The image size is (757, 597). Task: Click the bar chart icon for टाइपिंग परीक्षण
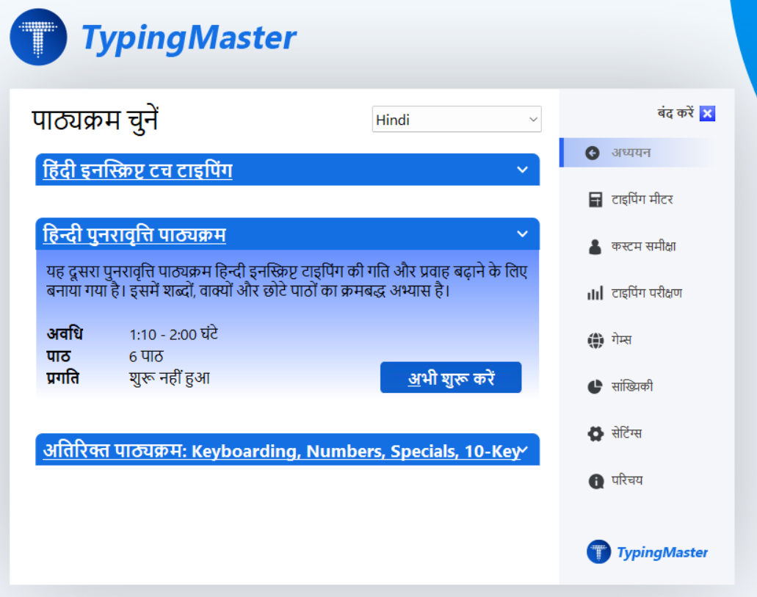(595, 293)
